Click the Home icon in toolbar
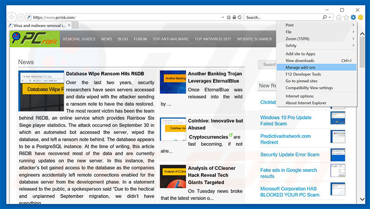This screenshot has width=370, height=209. [x=339, y=17]
